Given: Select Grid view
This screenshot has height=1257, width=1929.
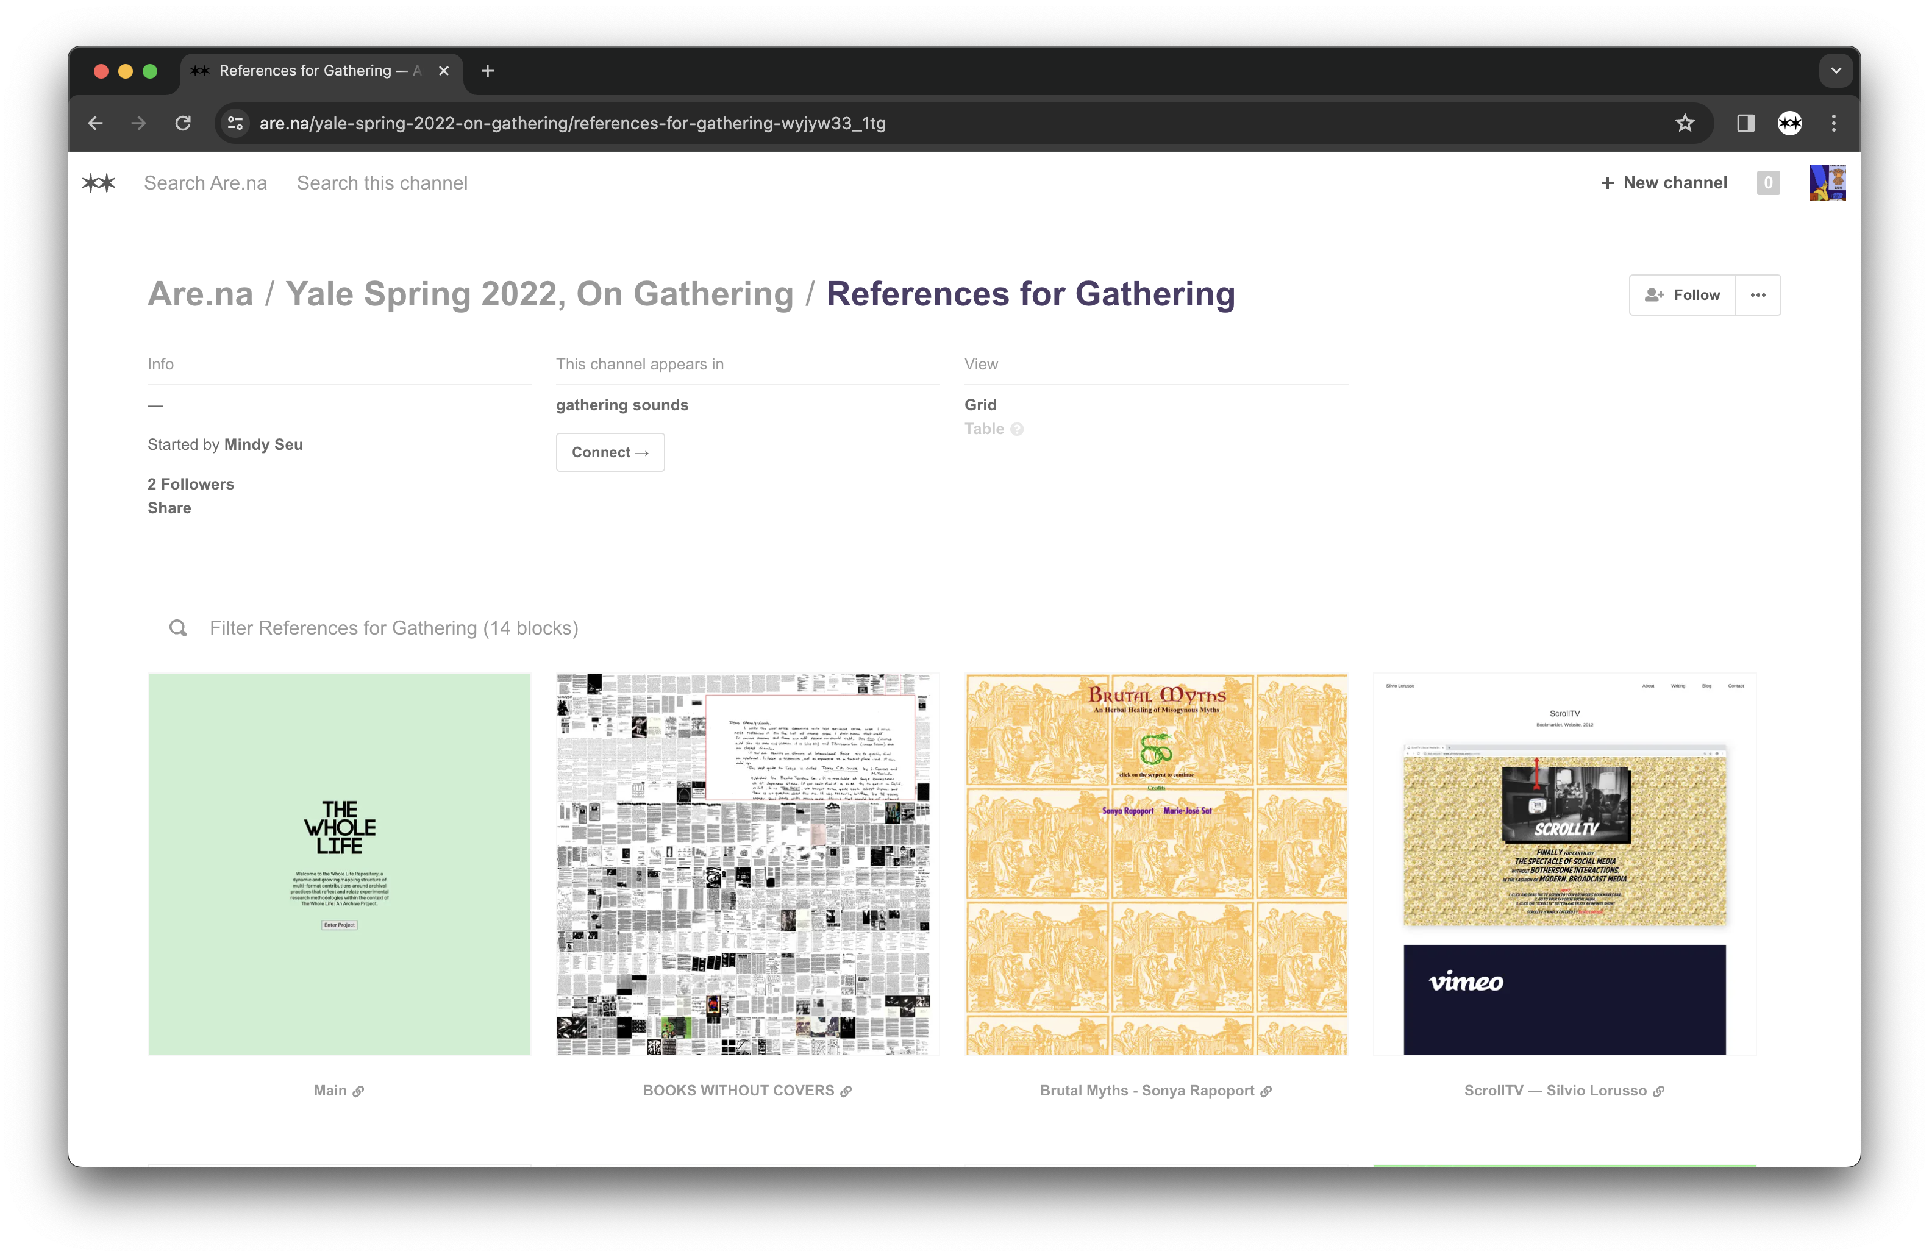Looking at the screenshot, I should tap(980, 404).
